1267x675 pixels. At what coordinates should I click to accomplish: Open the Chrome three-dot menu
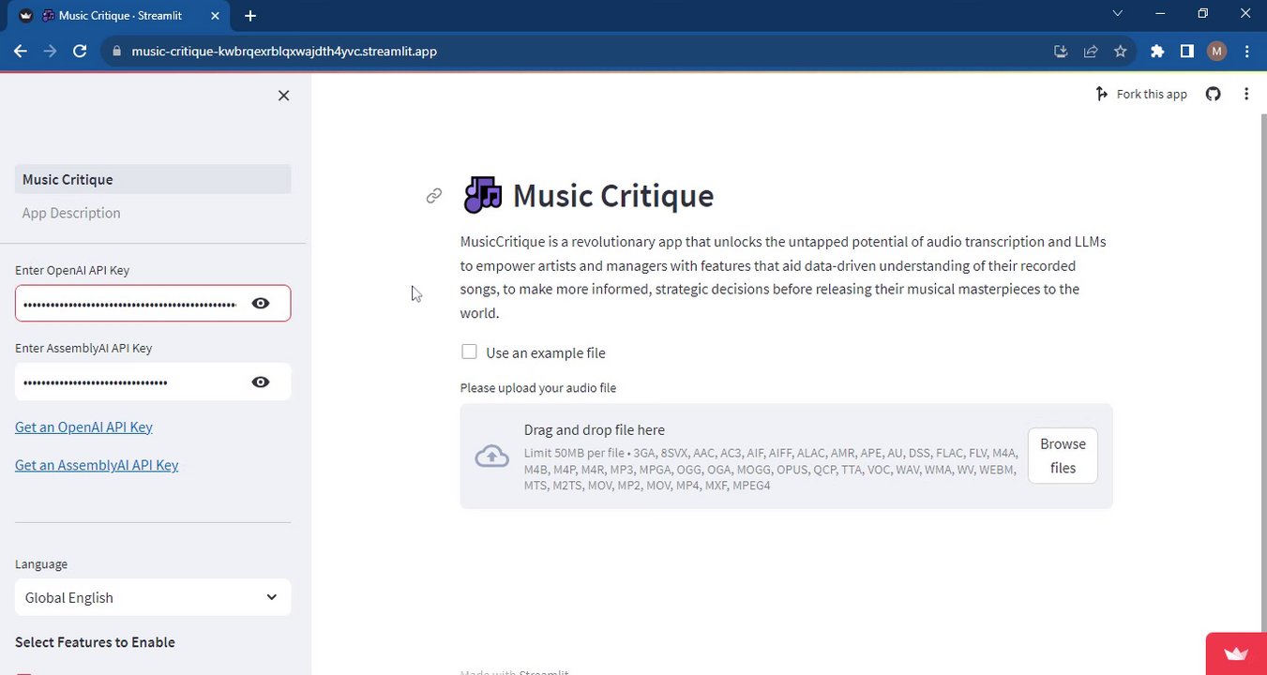(x=1246, y=52)
